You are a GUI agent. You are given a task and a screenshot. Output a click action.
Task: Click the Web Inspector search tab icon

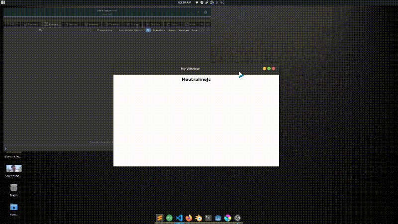click(x=202, y=24)
